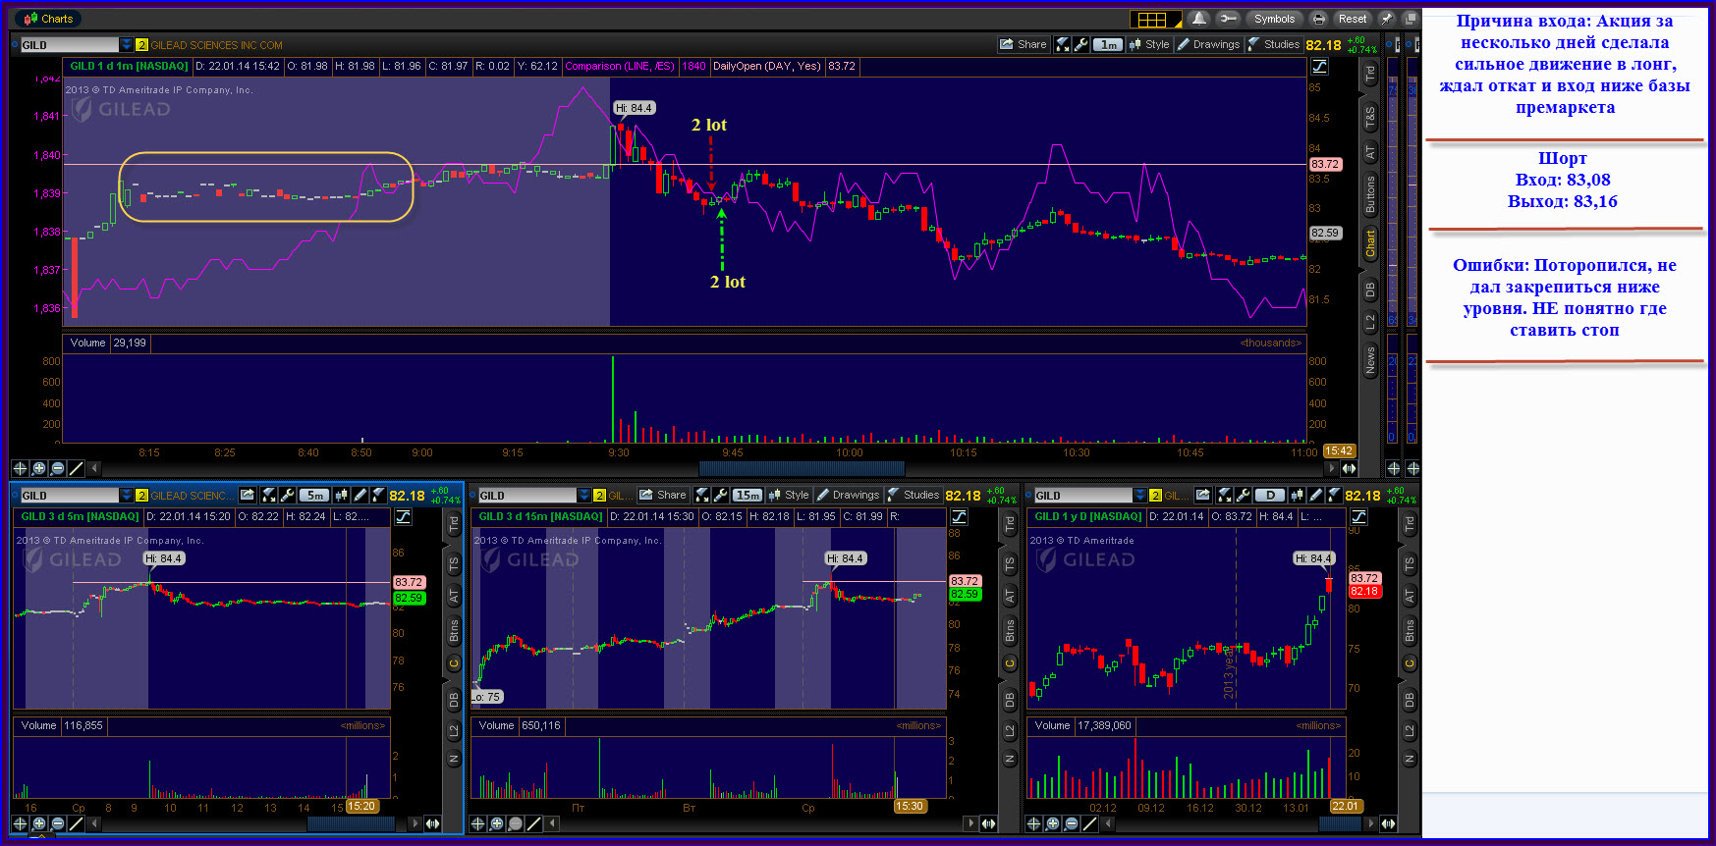Zoom out on the 1m chart
Screen dimensions: 1716x846
pyautogui.click(x=57, y=468)
